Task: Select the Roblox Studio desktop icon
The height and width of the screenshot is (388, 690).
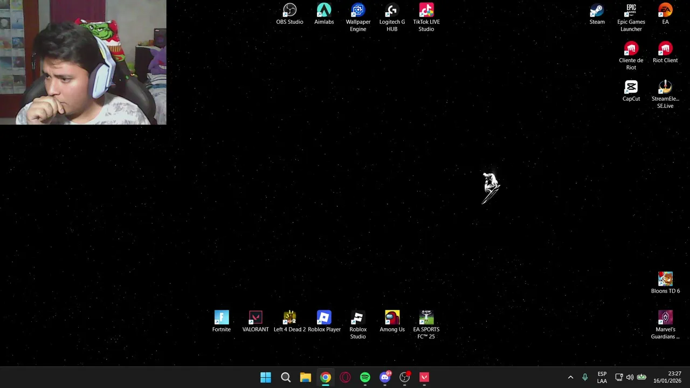Action: 358,325
